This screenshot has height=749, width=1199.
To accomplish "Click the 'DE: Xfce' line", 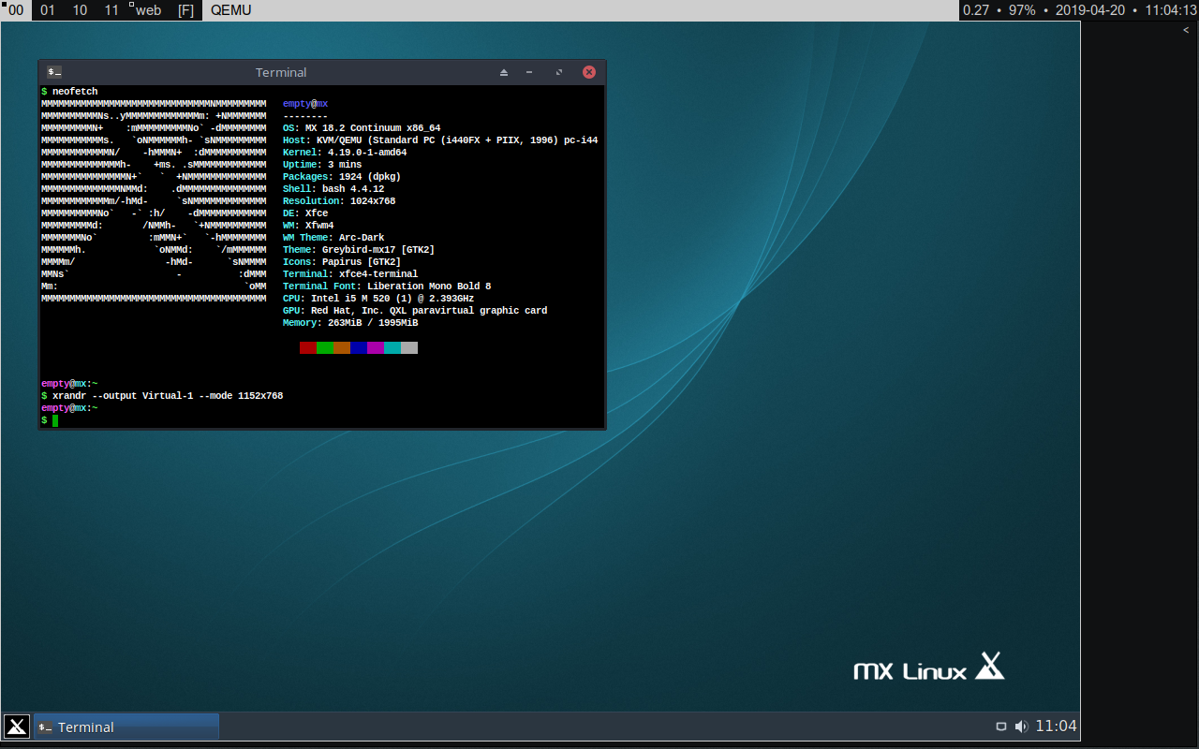I will pyautogui.click(x=305, y=213).
